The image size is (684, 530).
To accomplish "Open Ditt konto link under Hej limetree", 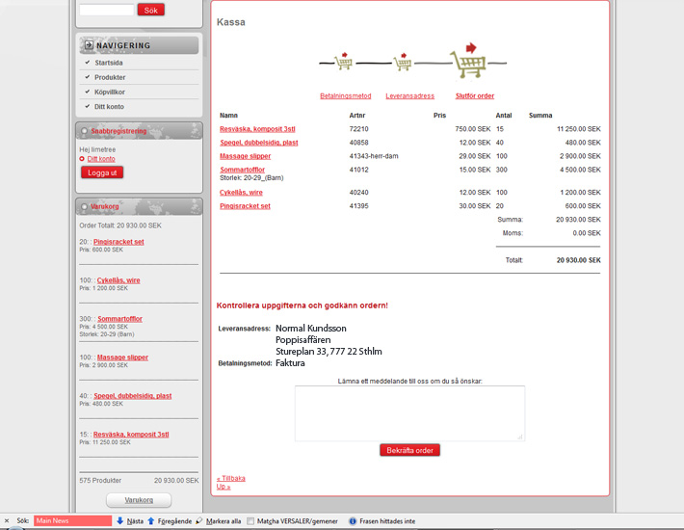I will 101,159.
